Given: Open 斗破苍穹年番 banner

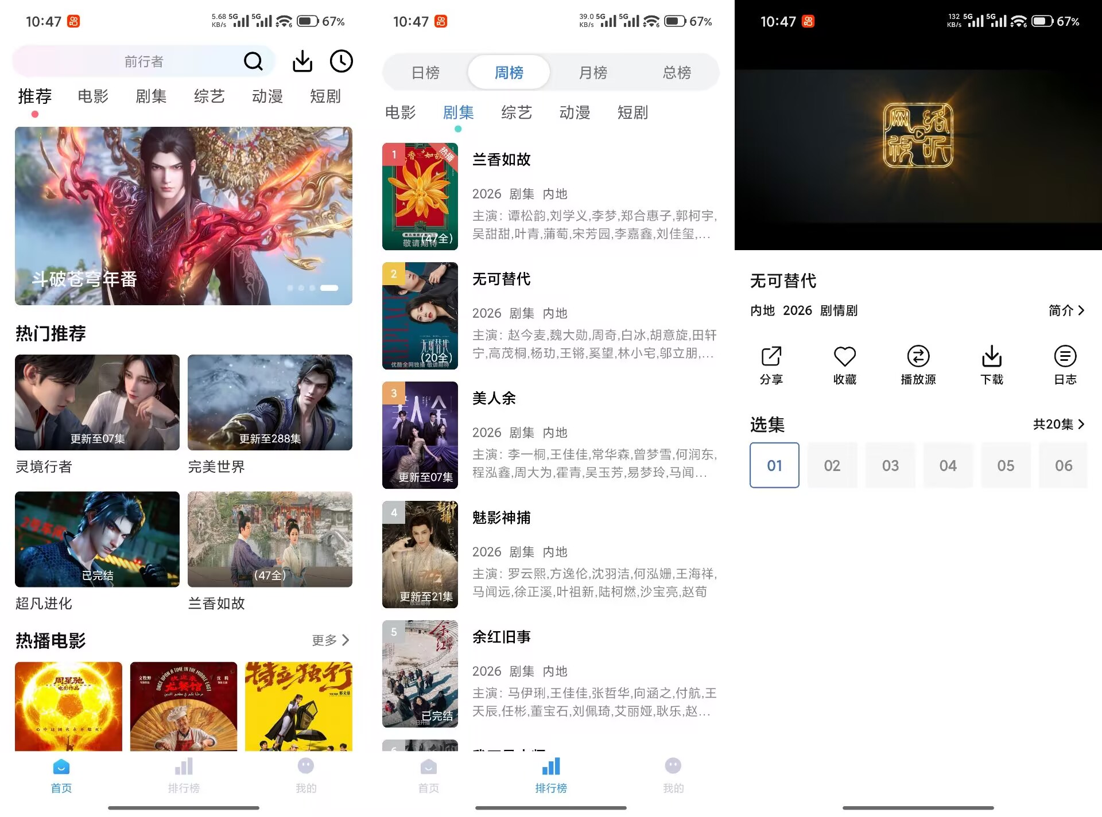Looking at the screenshot, I should (184, 216).
